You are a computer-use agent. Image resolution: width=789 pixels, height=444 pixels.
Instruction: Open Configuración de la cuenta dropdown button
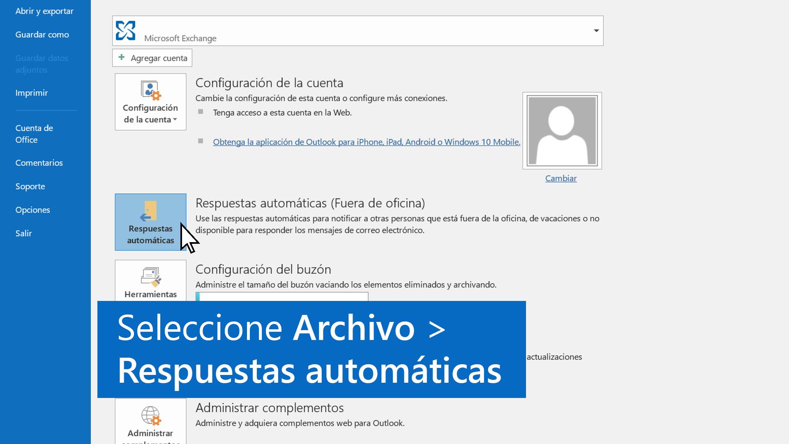tap(150, 102)
